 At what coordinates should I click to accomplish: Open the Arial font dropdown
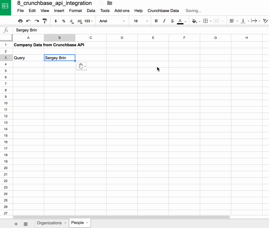(112, 21)
